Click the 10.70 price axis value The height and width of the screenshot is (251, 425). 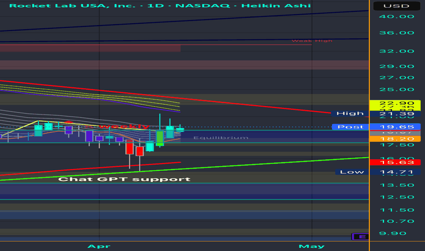(x=397, y=221)
